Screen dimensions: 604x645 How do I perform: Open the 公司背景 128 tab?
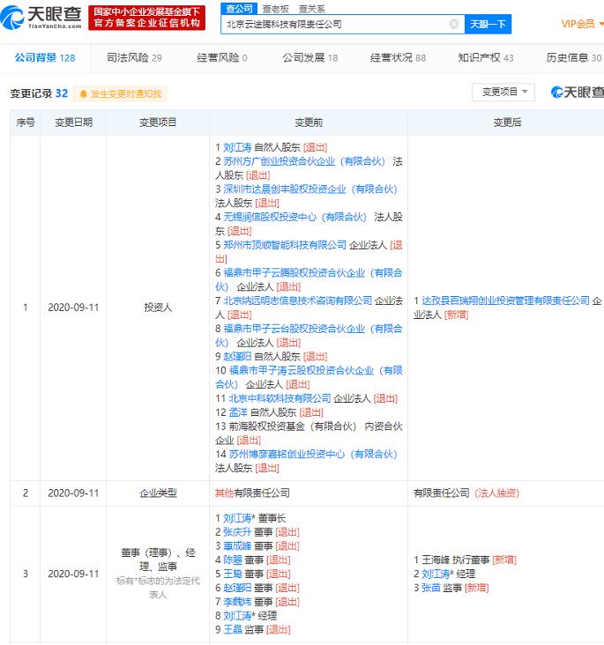point(45,57)
